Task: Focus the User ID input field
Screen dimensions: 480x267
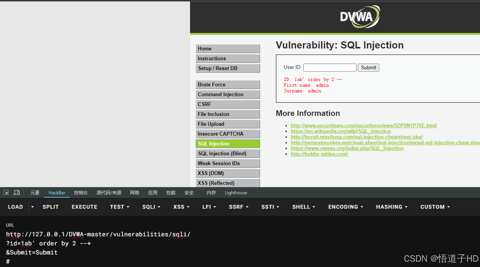Action: (x=330, y=67)
